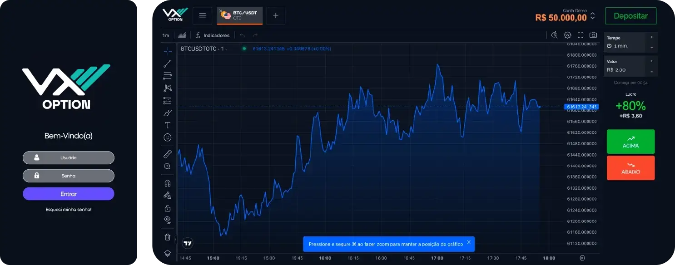The image size is (675, 265).
Task: Select the BTC/USDT OTC tab
Action: pyautogui.click(x=242, y=15)
